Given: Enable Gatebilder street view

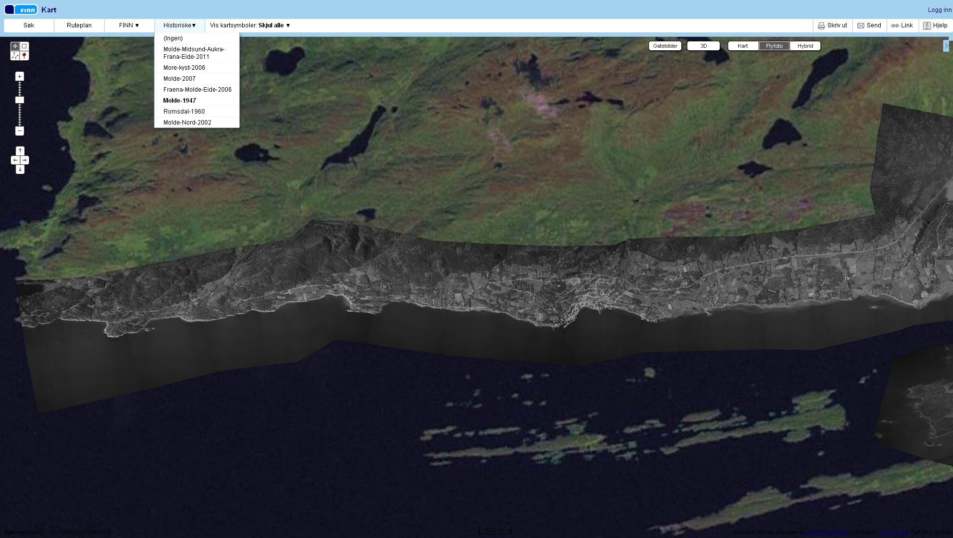Looking at the screenshot, I should click(x=665, y=46).
